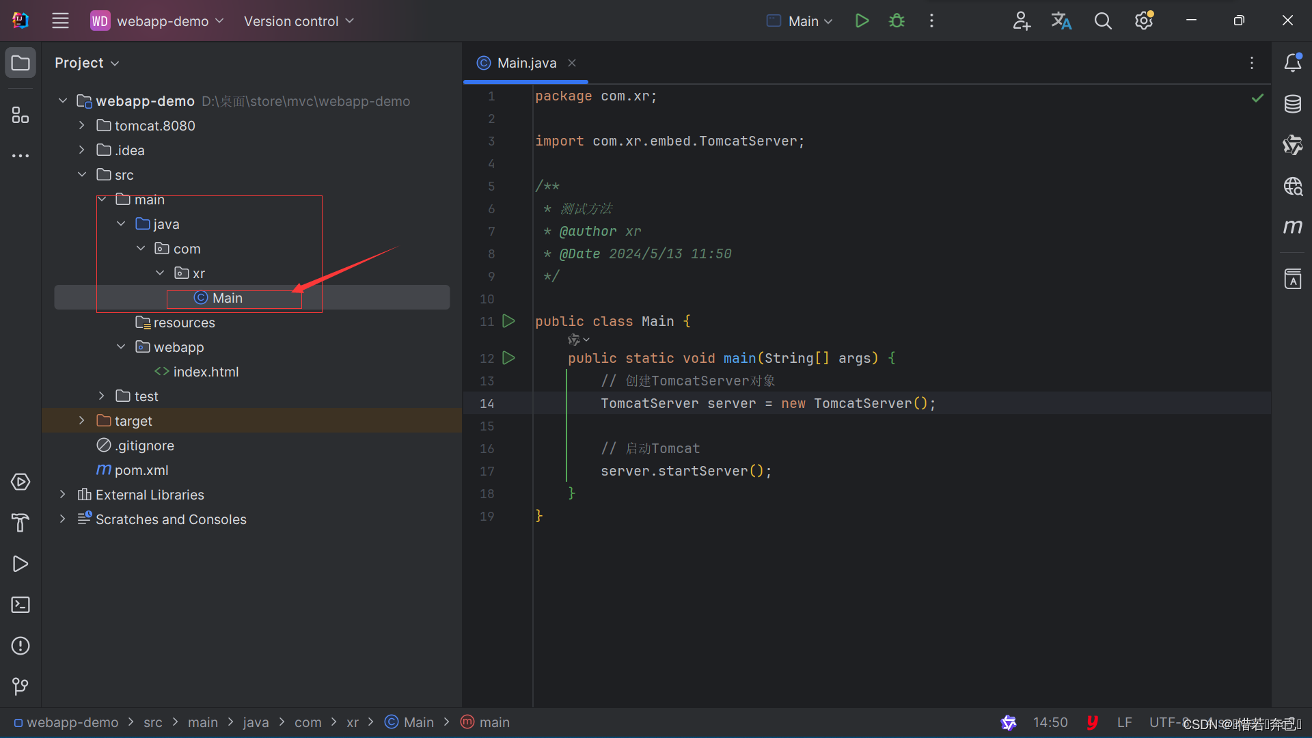Open the Notifications bell panel
This screenshot has width=1312, height=738.
[x=1292, y=63]
